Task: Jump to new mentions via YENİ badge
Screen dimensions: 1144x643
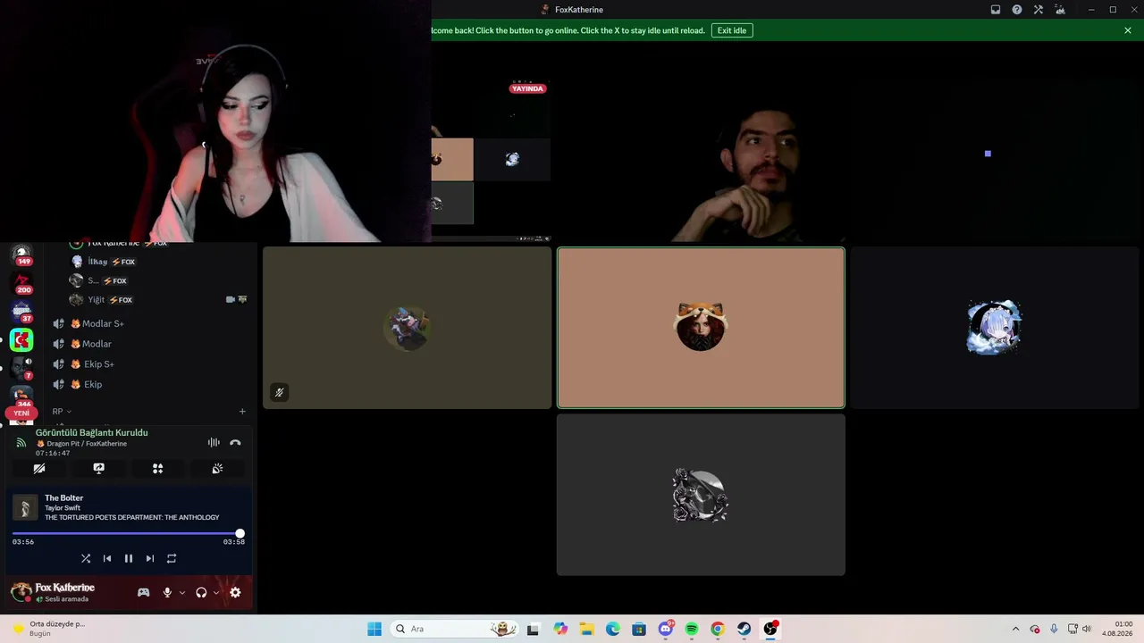Action: tap(21, 413)
